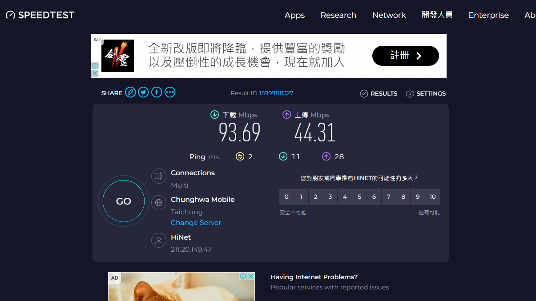Click the Taichung server location
536x301 pixels.
click(x=187, y=212)
